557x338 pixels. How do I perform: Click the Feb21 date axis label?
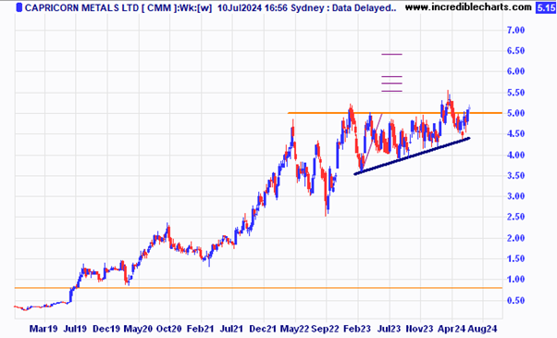coord(201,329)
